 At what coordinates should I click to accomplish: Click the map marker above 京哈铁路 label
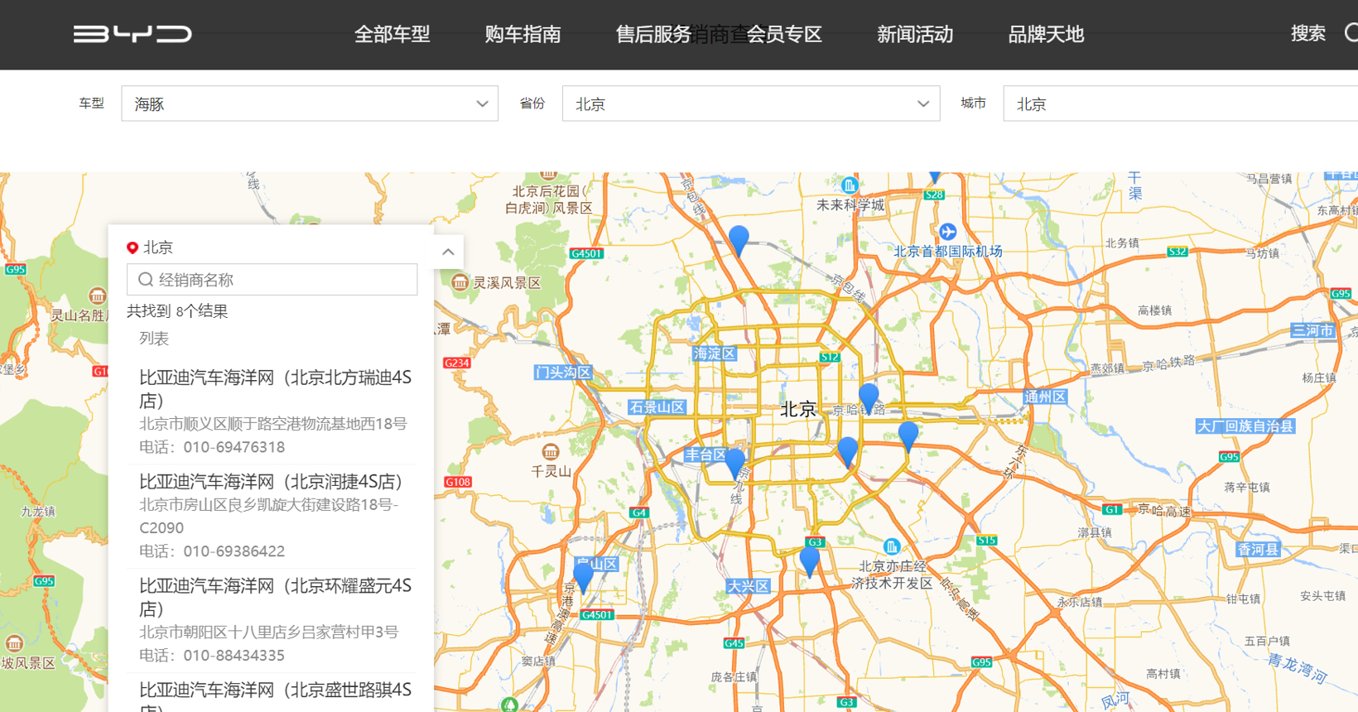pyautogui.click(x=869, y=398)
